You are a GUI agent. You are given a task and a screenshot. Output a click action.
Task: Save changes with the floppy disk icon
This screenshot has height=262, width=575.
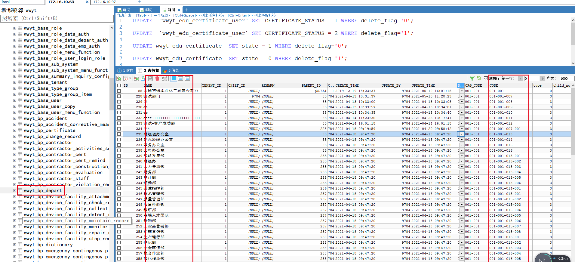[150, 78]
